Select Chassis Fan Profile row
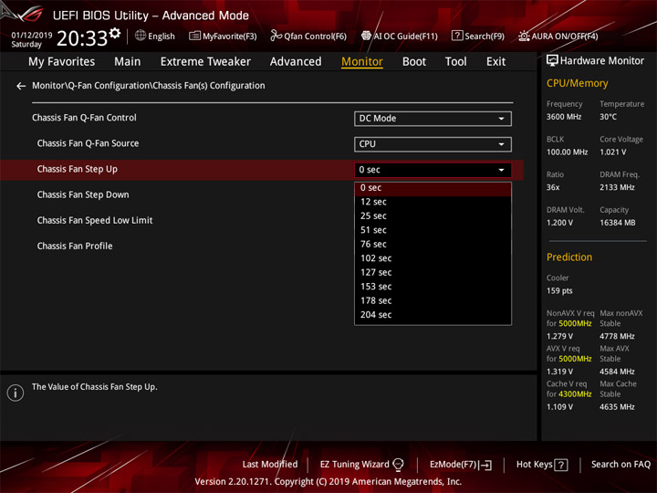Image resolution: width=657 pixels, height=493 pixels. coord(75,246)
